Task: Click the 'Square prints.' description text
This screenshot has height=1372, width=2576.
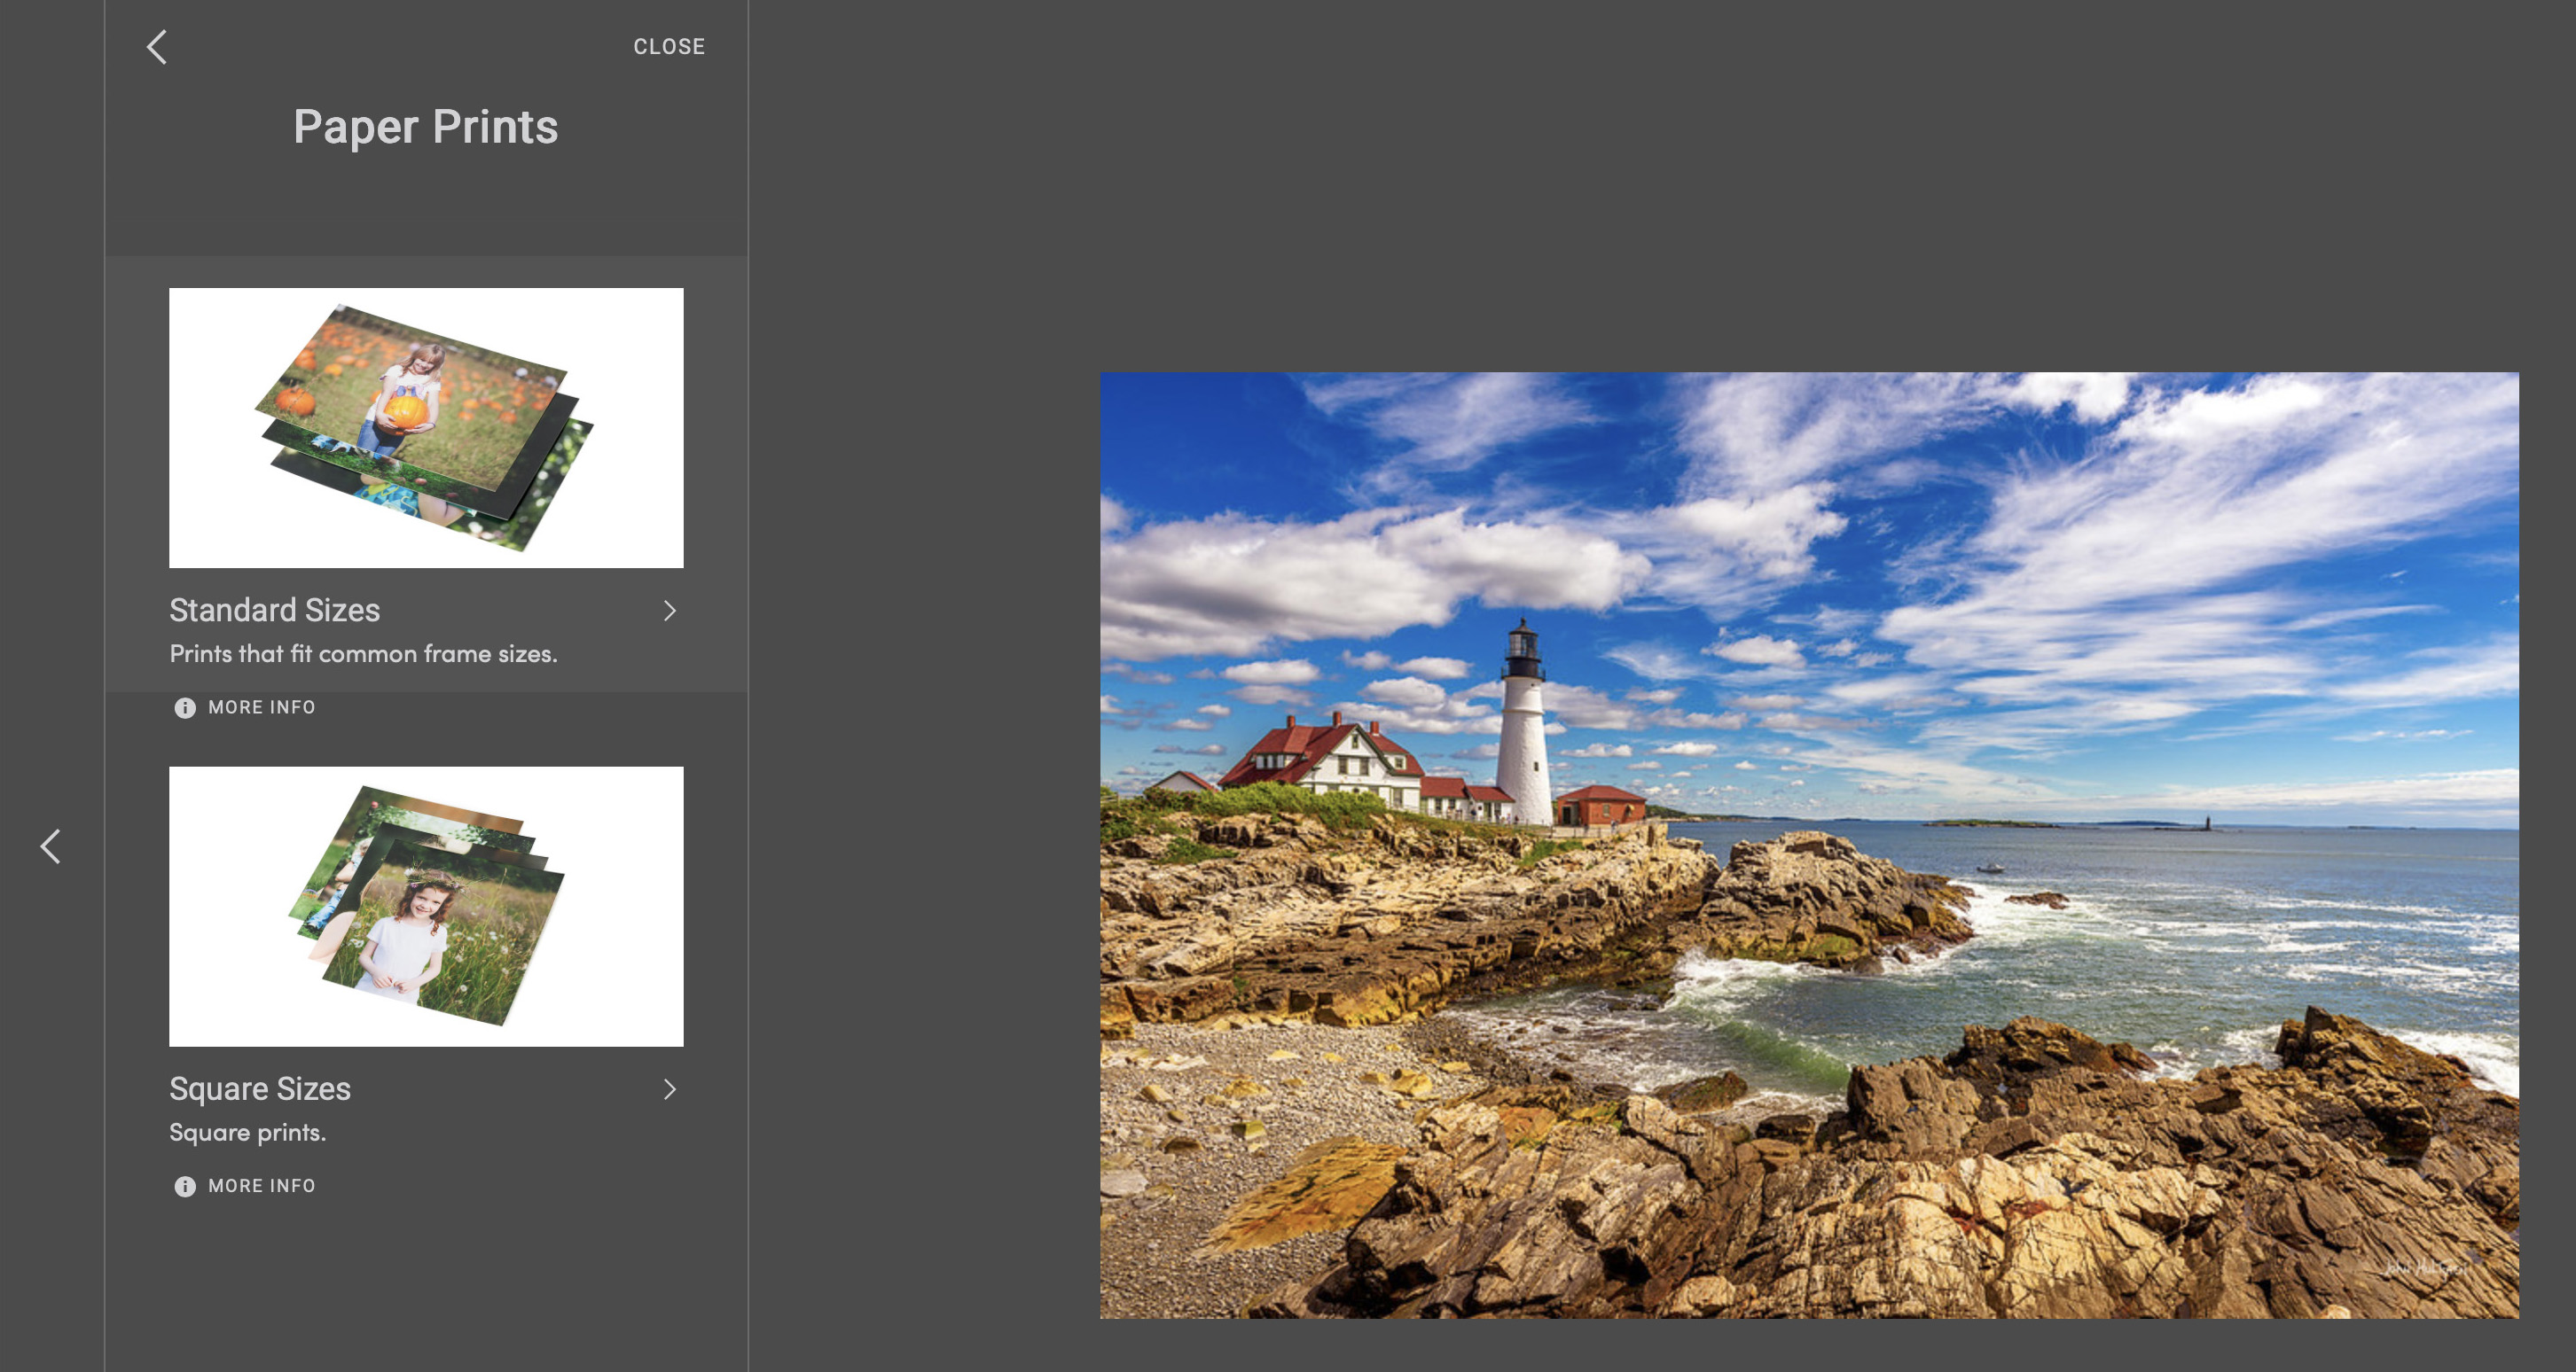Action: [247, 1132]
